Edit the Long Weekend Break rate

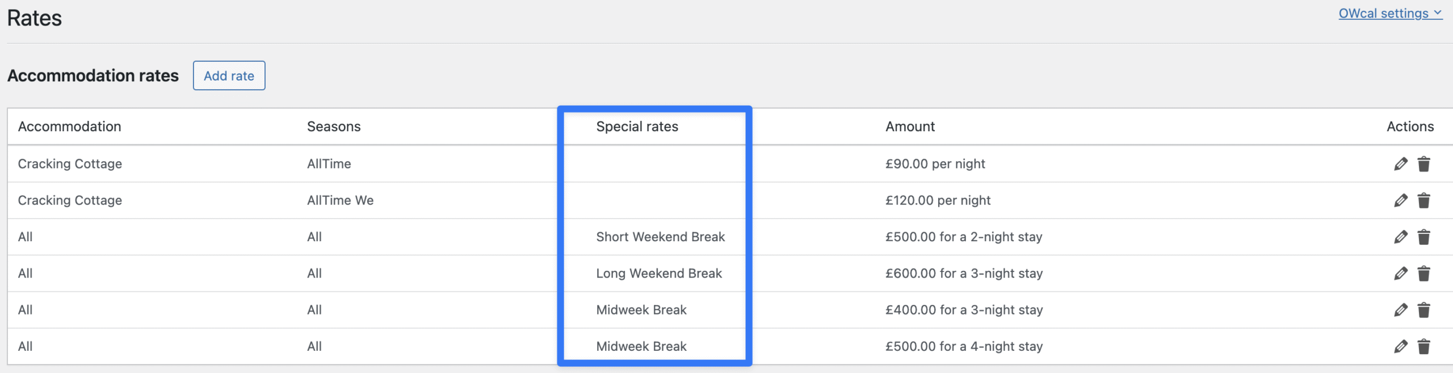[1400, 274]
